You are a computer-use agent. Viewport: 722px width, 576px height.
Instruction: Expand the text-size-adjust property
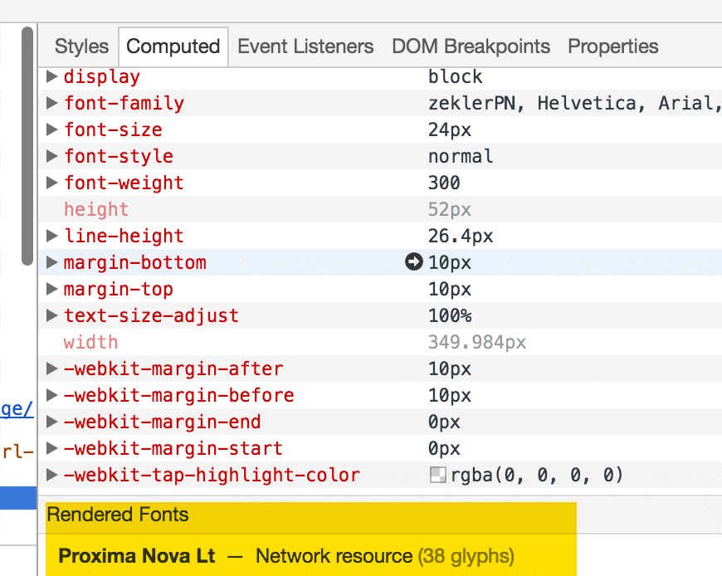coord(52,316)
